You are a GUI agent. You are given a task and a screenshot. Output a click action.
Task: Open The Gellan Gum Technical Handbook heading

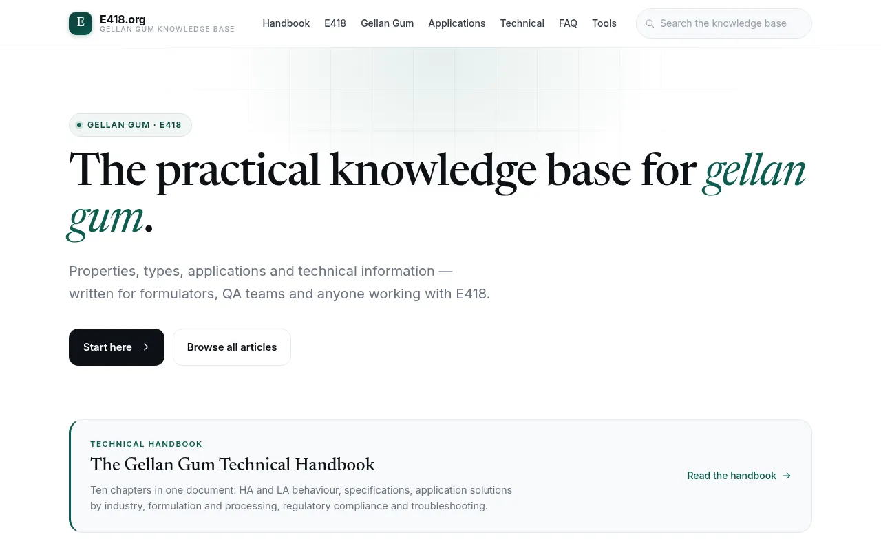click(233, 465)
